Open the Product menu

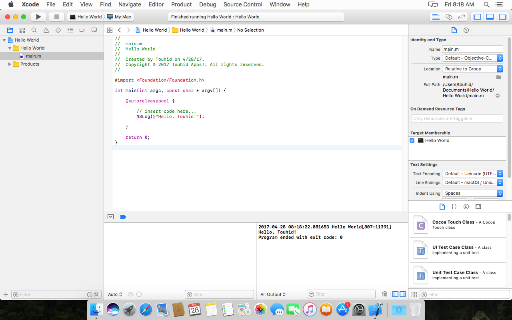182,4
